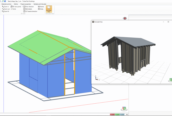172x116 pixels.
Task: Expand the status bar chevron arrow
Action: tap(127, 114)
